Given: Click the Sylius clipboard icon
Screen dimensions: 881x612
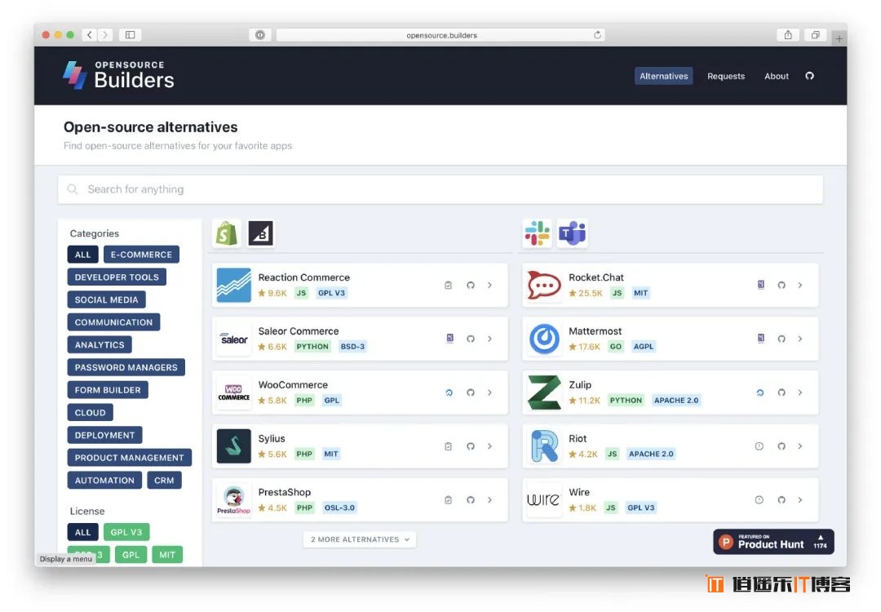Looking at the screenshot, I should coord(448,446).
